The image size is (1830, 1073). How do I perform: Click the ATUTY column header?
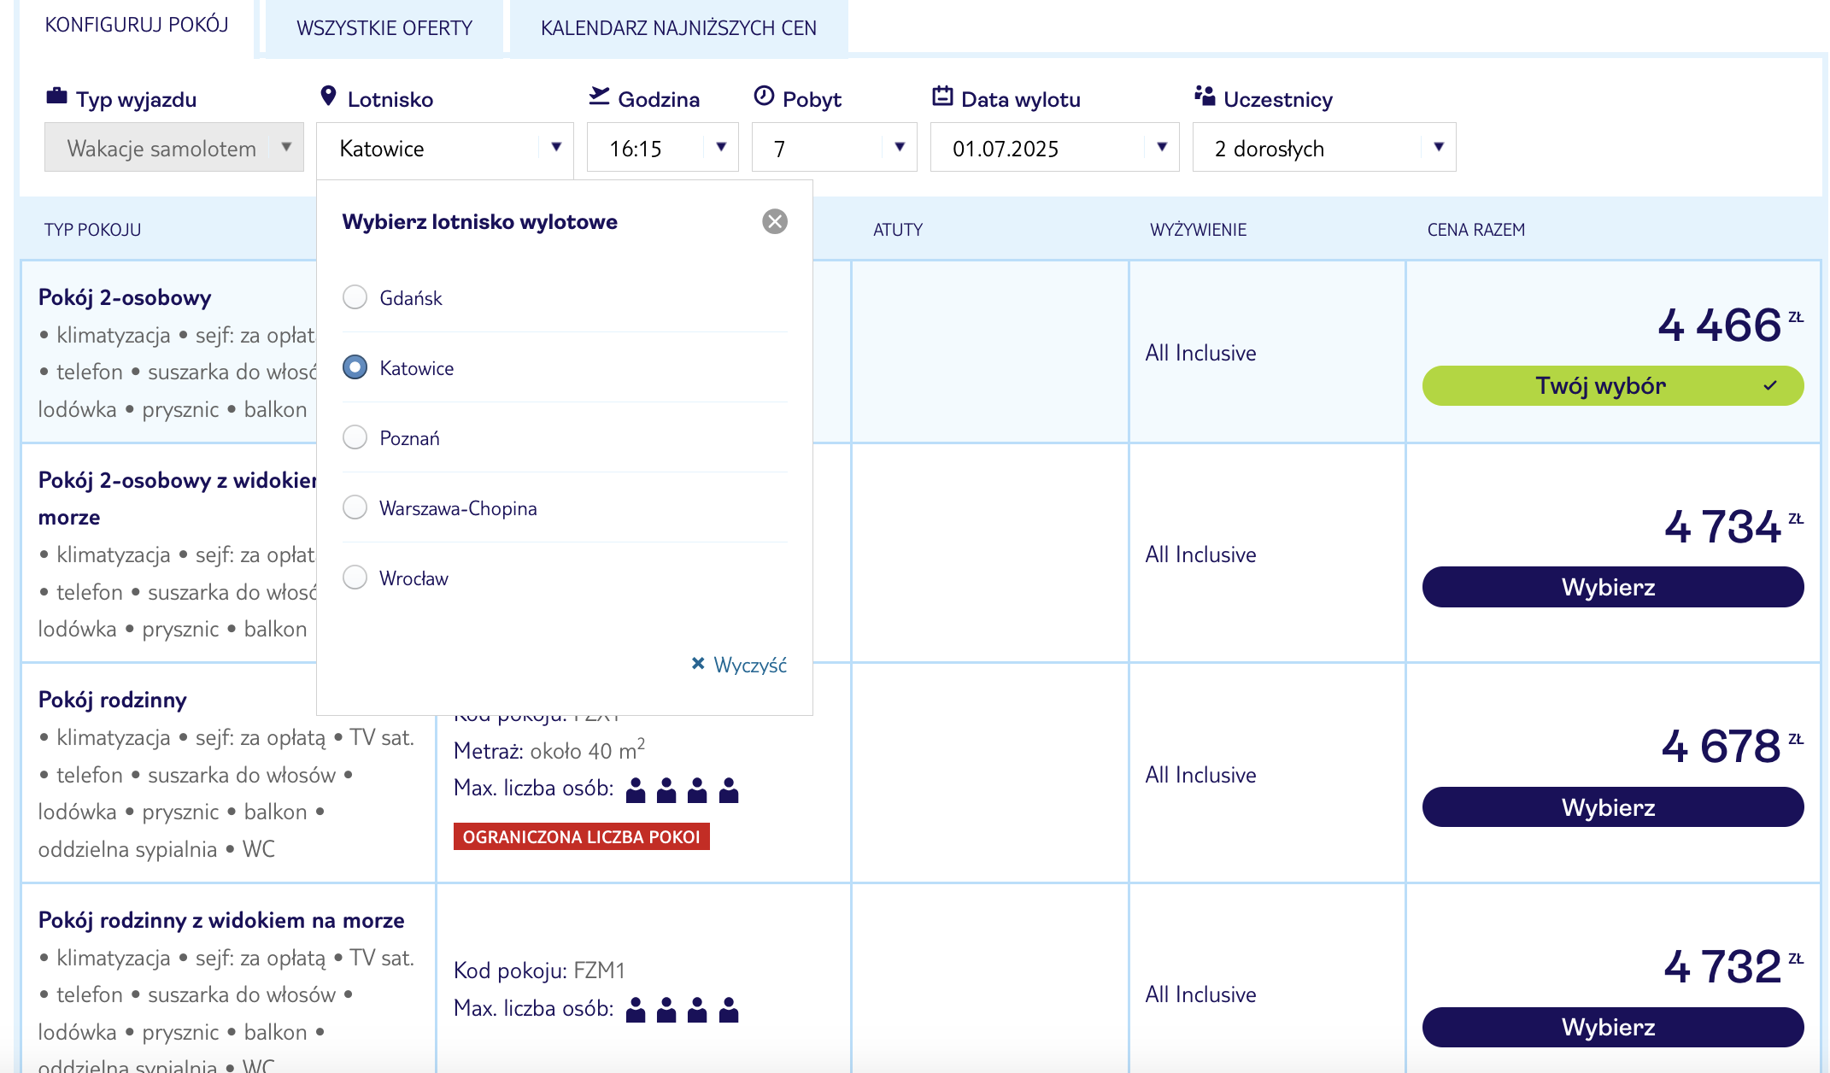[x=898, y=230]
